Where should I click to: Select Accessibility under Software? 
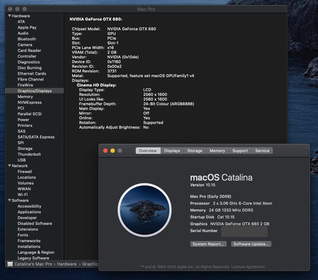(x=29, y=206)
